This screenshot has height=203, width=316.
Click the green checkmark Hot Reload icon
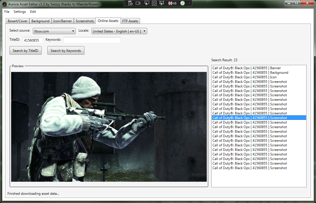[183, 3]
